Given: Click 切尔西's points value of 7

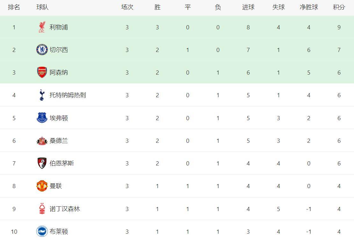Looking at the screenshot, I should coord(339,50).
